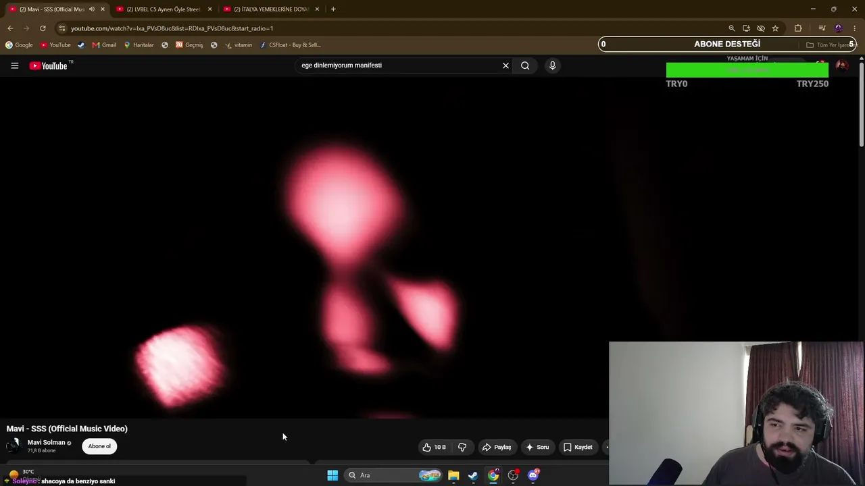Open the Steam bookmark icon

pos(81,45)
